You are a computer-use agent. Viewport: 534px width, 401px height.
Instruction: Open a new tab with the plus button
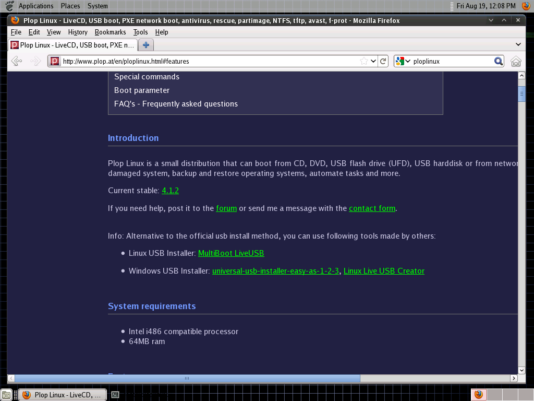tap(146, 45)
